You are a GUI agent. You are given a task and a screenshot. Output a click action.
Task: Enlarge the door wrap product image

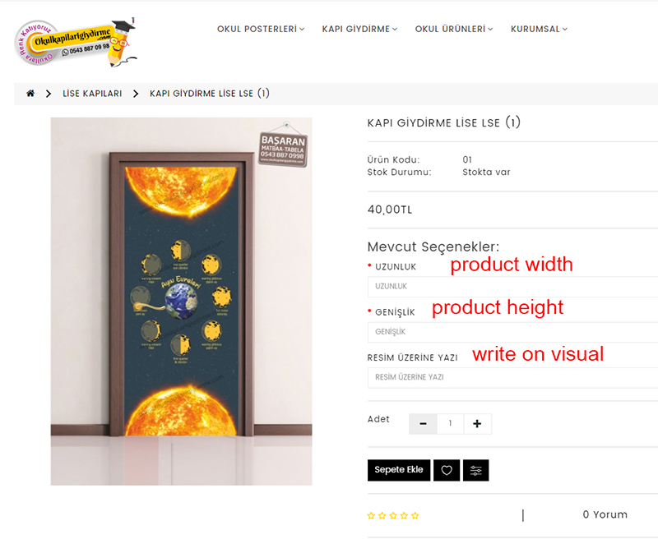(181, 301)
